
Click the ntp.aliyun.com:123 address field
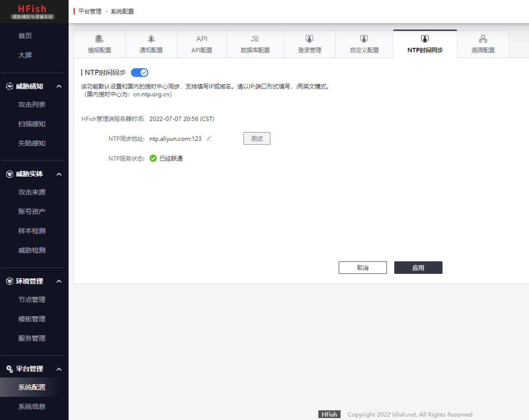tap(175, 138)
